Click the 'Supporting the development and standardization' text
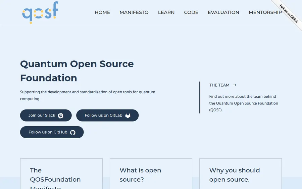302x189 pixels. point(88,95)
